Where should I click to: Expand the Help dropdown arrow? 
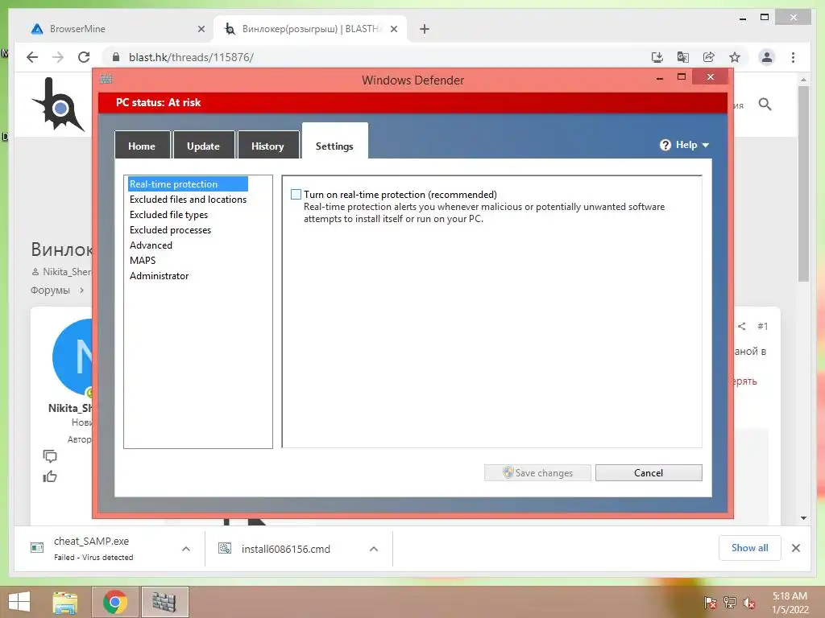point(706,145)
